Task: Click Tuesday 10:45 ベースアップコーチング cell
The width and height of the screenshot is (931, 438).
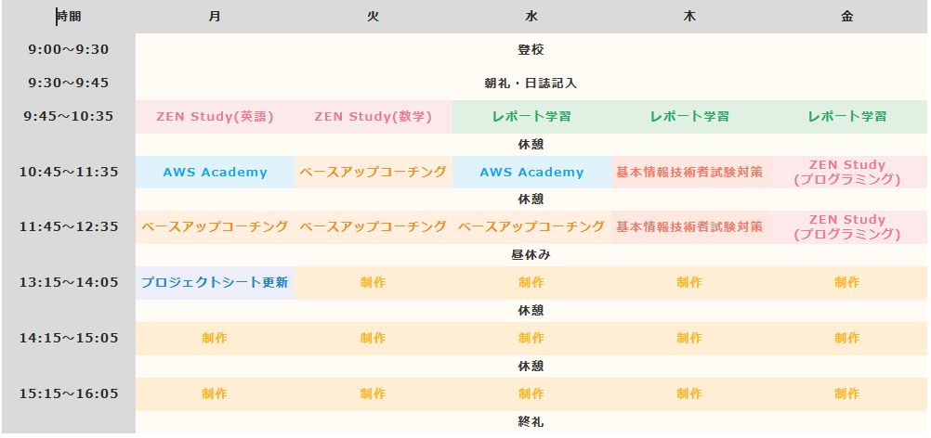Action: (373, 173)
